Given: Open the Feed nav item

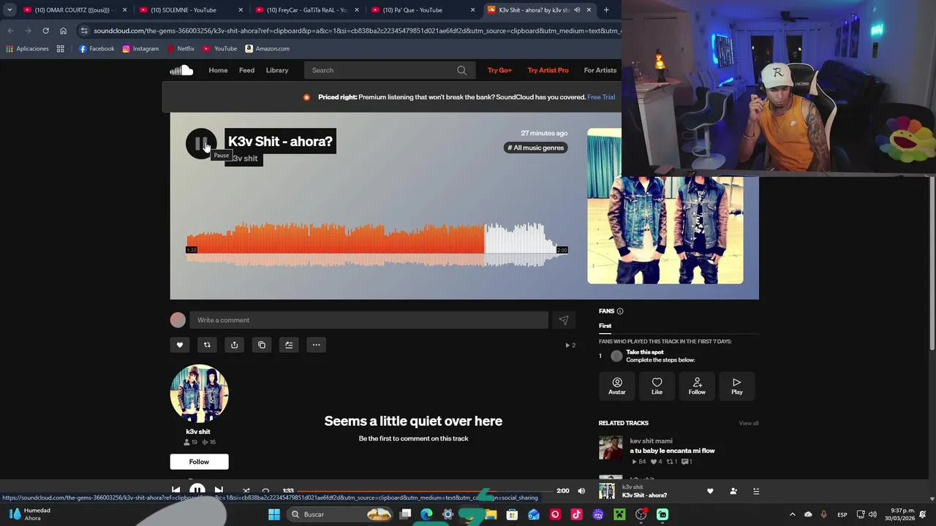Looking at the screenshot, I should click(246, 70).
